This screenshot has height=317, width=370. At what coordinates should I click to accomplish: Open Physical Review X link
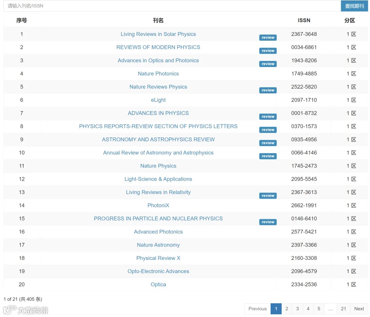[x=158, y=259]
